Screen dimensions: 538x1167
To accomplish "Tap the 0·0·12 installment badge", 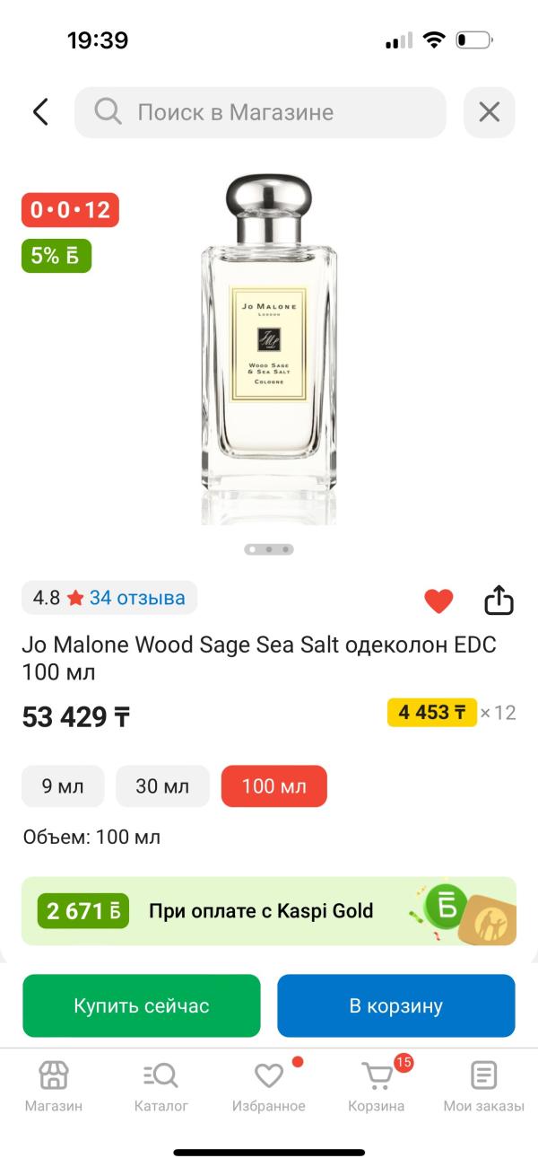I will 70,210.
